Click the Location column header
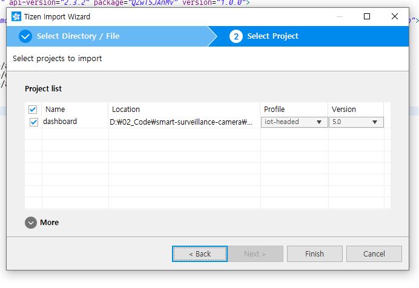The height and width of the screenshot is (288, 419). pyautogui.click(x=185, y=110)
